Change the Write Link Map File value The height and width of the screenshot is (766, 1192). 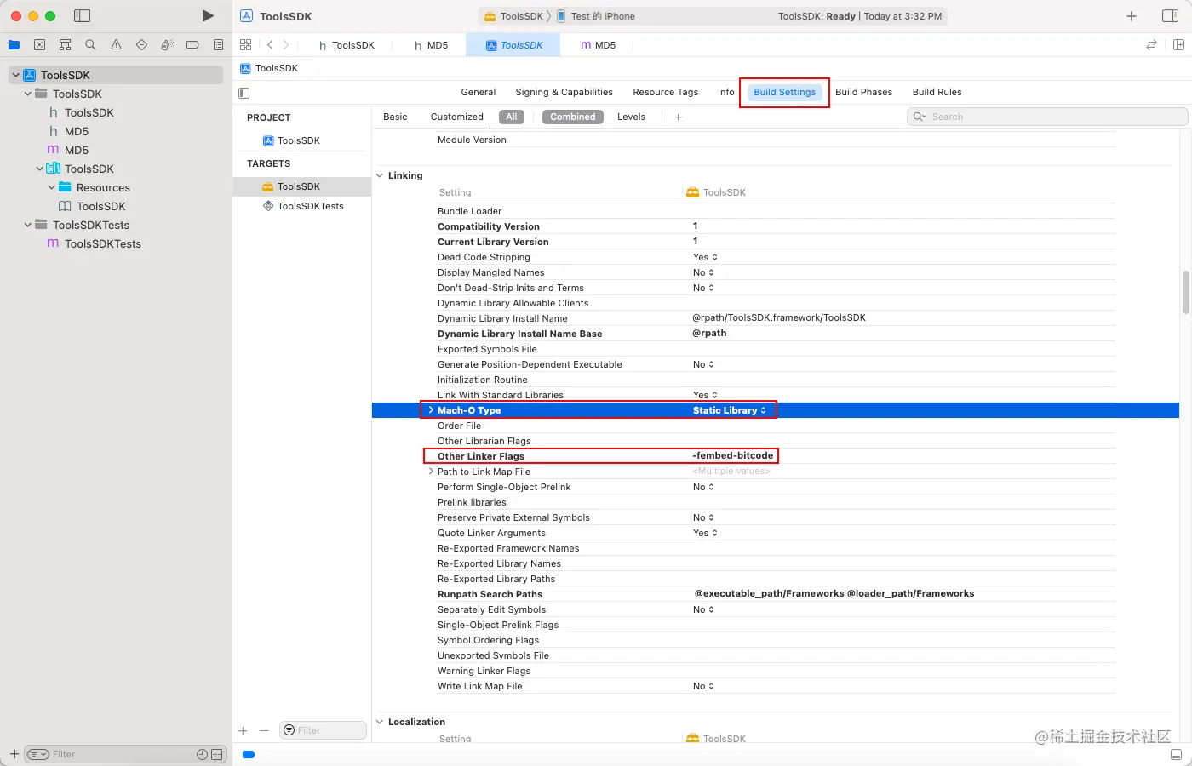pyautogui.click(x=703, y=686)
